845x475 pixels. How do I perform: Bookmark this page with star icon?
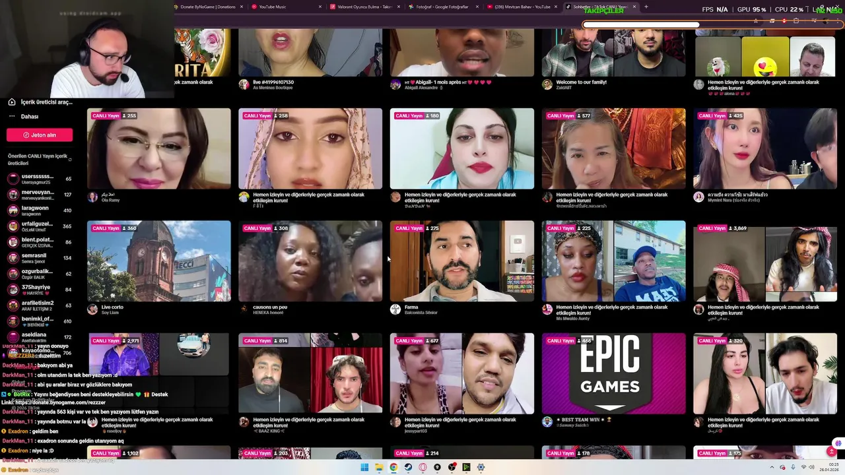tap(756, 21)
